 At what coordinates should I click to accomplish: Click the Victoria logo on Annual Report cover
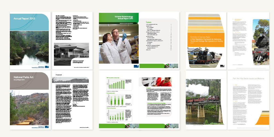tap(45, 66)
